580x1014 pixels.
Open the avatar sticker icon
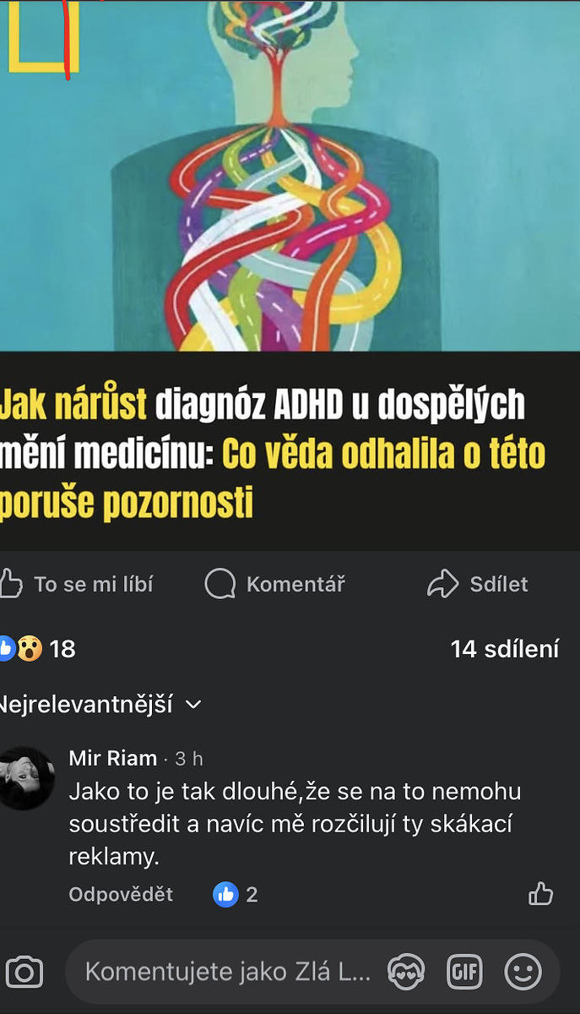coord(406,972)
